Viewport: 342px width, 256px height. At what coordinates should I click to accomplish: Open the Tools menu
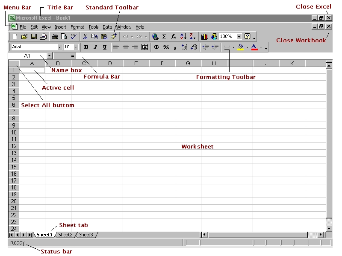pyautogui.click(x=93, y=27)
